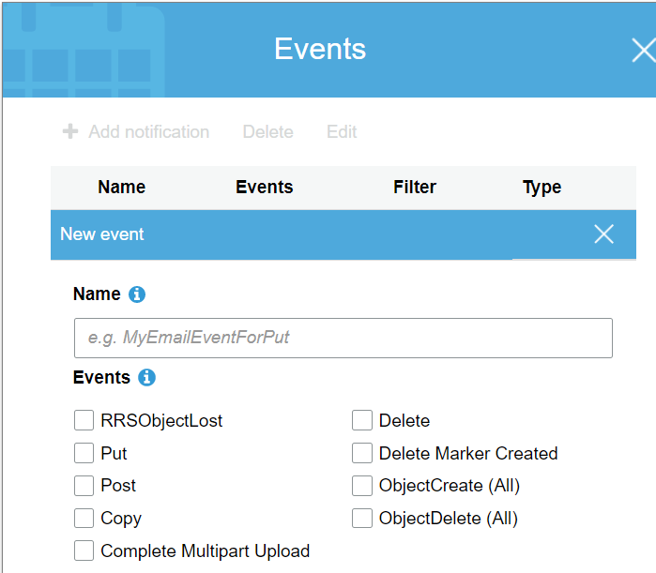Image resolution: width=656 pixels, height=573 pixels.
Task: Click the info icon next to Name
Action: click(137, 294)
